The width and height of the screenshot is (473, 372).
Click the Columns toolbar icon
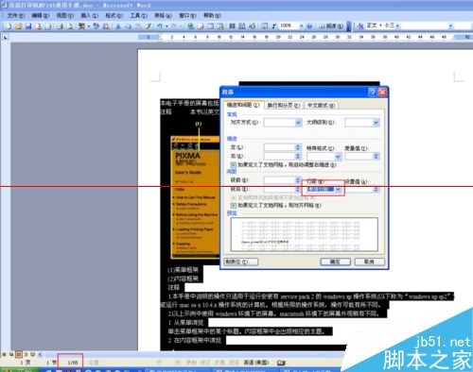click(x=232, y=26)
